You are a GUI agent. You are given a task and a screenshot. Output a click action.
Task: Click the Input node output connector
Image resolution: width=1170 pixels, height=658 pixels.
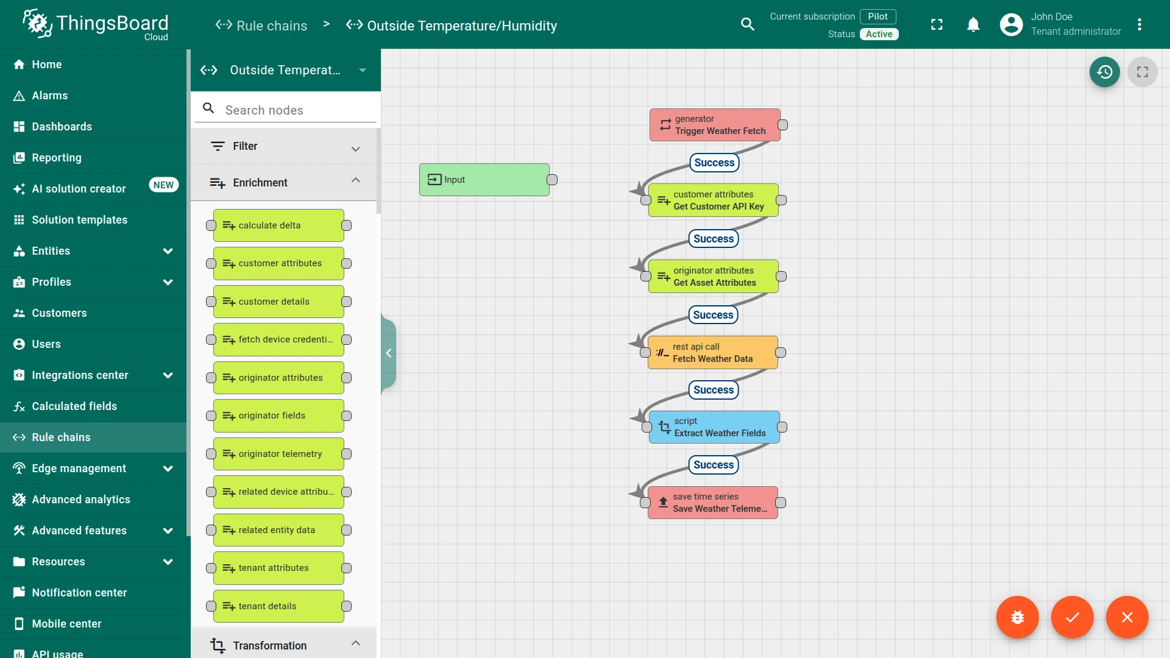tap(552, 180)
